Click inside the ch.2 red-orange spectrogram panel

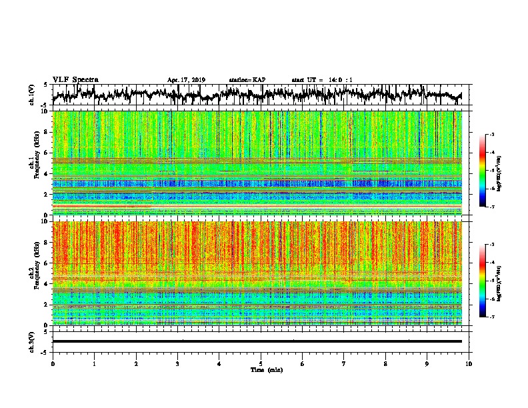[257, 273]
